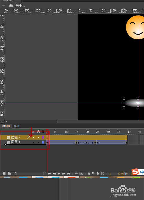The image size is (144, 200).
Task: Click the bottom-left selection handle of the ellipse
Action: tap(124, 108)
